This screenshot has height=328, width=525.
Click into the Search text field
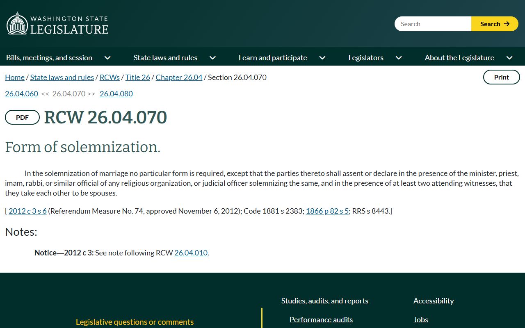[x=433, y=24]
